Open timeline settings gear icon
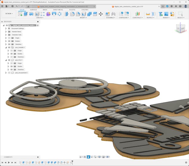This screenshot has height=166, width=189. pos(186,162)
